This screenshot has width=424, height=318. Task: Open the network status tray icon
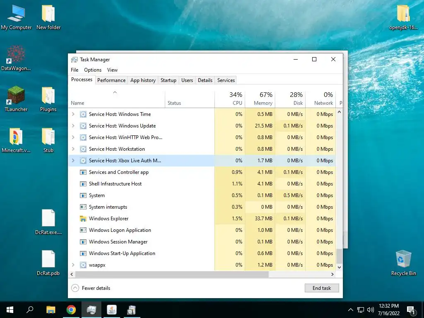click(x=361, y=310)
